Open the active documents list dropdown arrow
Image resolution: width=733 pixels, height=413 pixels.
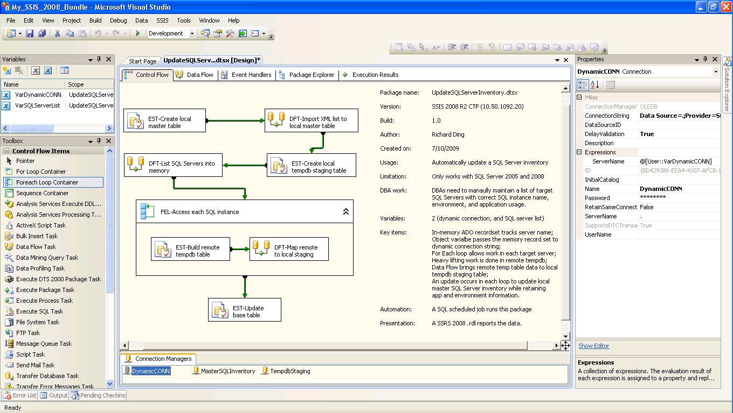[556, 60]
